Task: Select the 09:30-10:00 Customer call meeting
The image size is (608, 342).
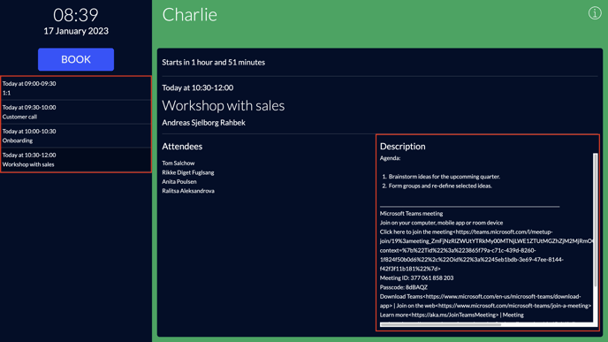Action: pyautogui.click(x=76, y=112)
